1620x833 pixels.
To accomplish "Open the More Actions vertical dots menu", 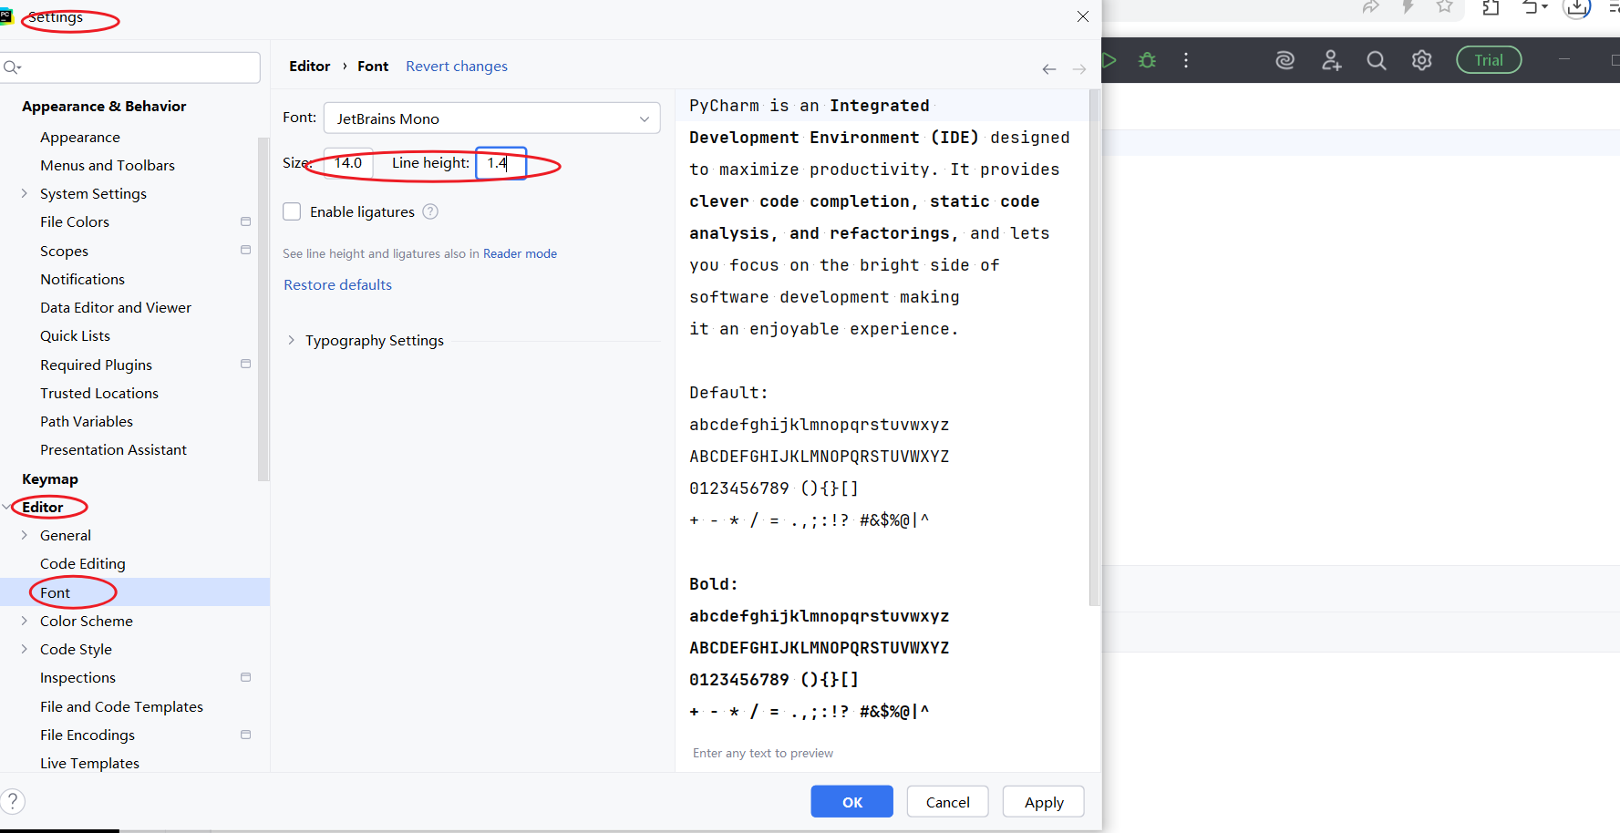I will pos(1185,60).
